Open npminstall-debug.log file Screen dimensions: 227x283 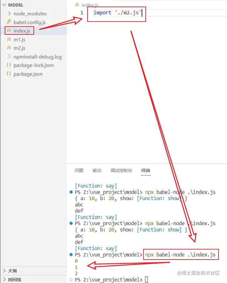pos(38,57)
